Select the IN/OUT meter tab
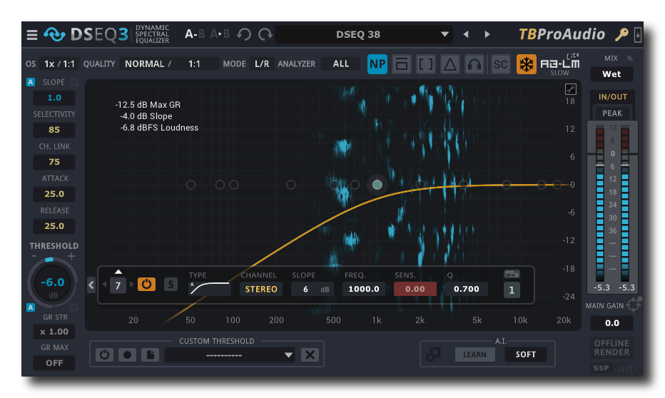 pos(612,97)
